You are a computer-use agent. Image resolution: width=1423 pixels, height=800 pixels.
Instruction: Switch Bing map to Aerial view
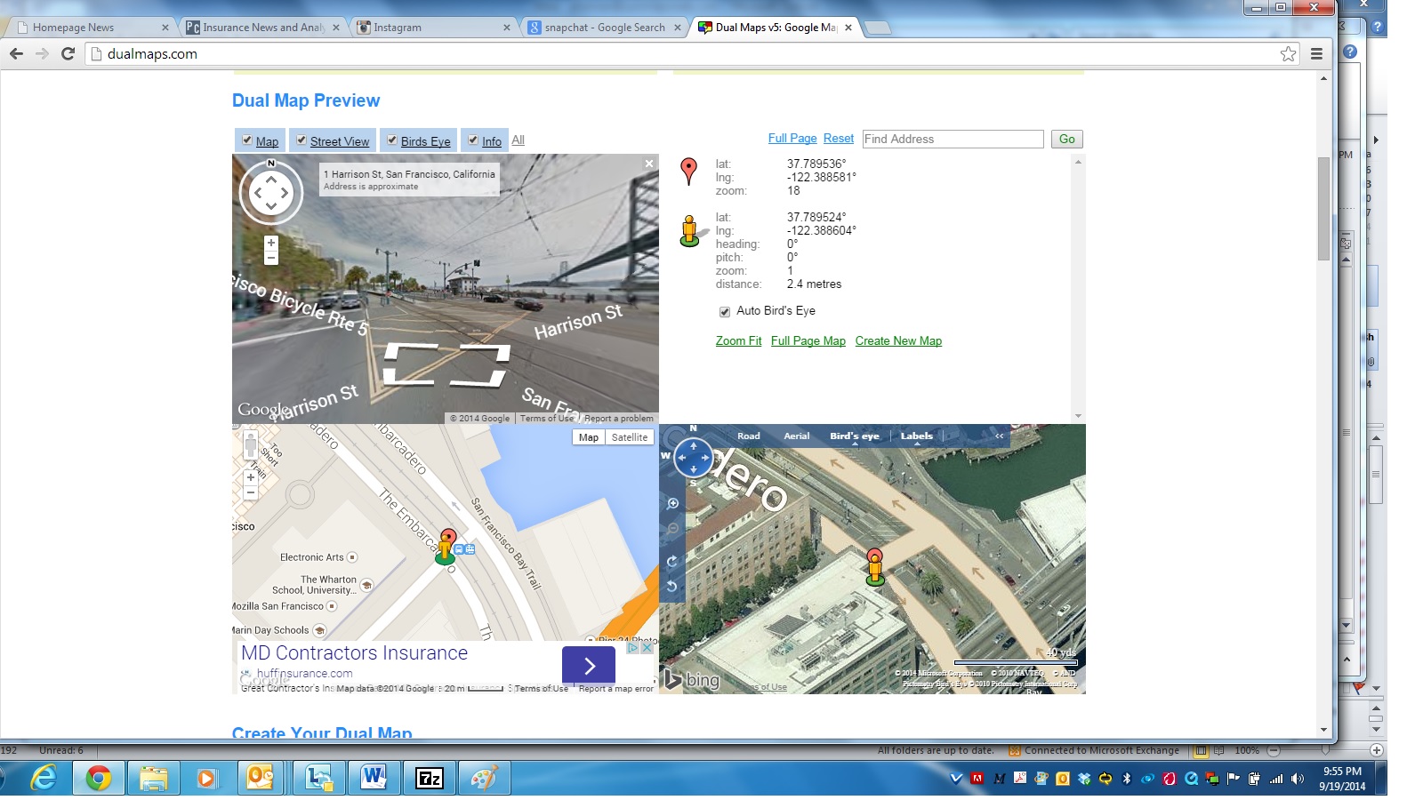pos(797,436)
